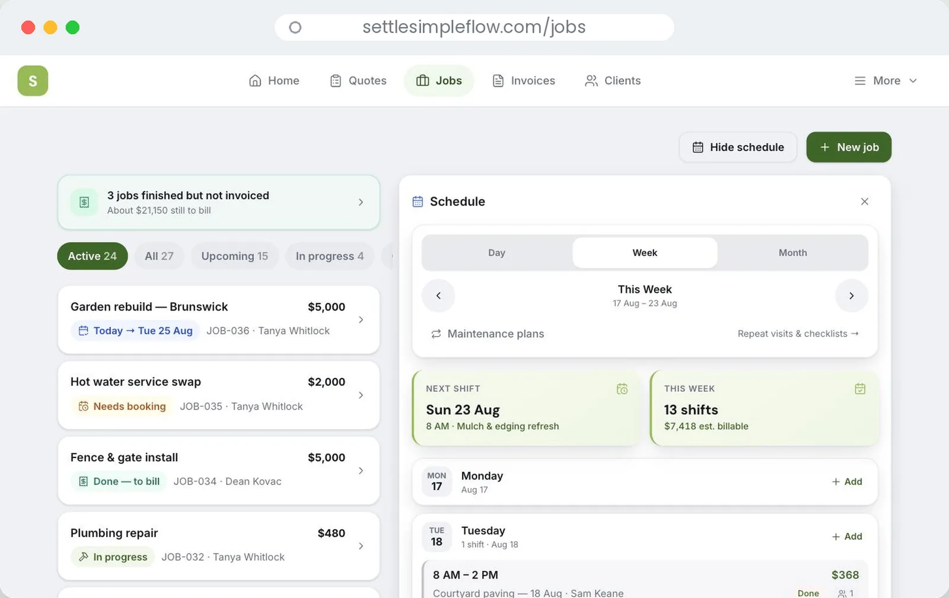Click the MON 17 date badge
The width and height of the screenshot is (949, 598).
[x=437, y=481]
